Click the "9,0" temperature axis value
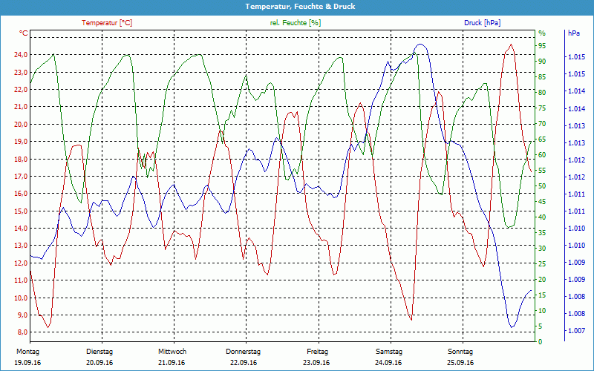 coord(22,315)
